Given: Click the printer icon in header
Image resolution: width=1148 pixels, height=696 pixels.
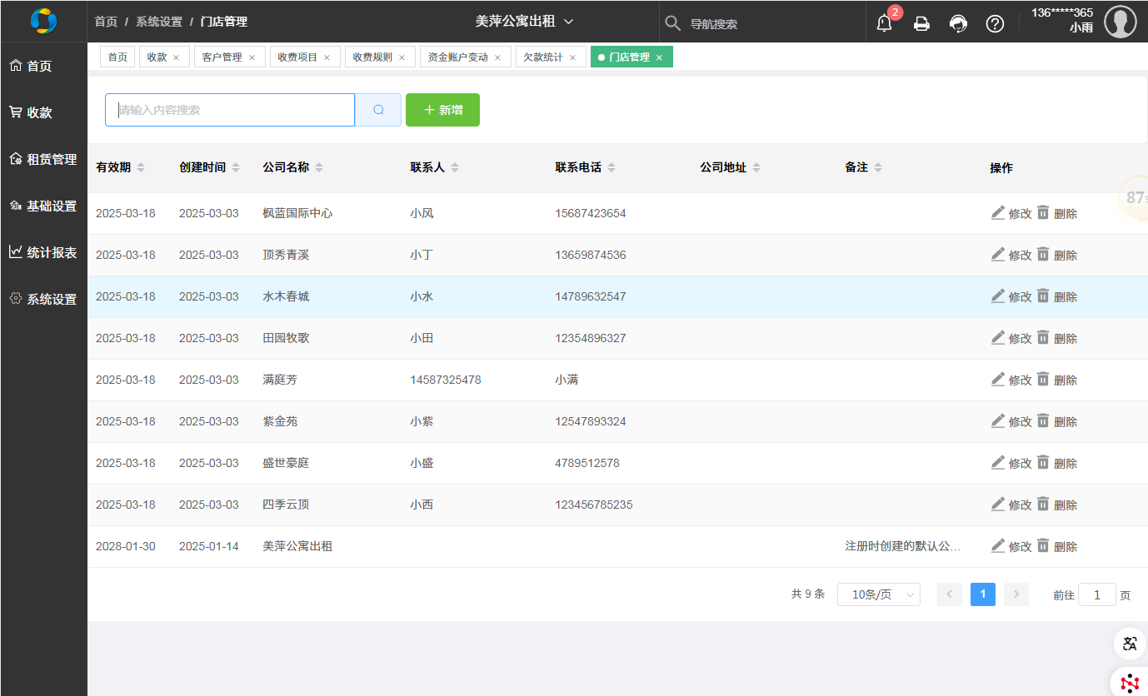Looking at the screenshot, I should pos(921,23).
